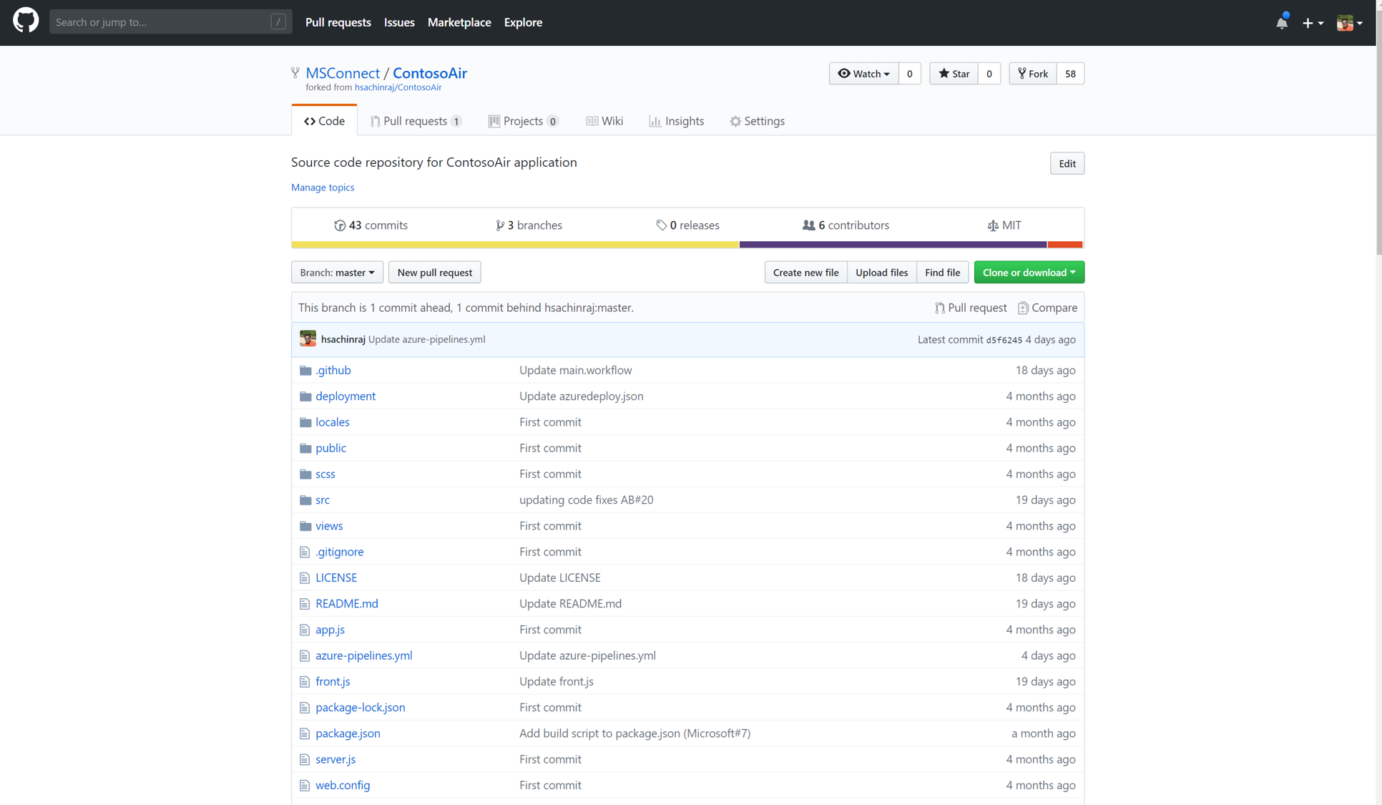The height and width of the screenshot is (805, 1382).
Task: Click the GitHub Octocat logo
Action: tap(26, 21)
